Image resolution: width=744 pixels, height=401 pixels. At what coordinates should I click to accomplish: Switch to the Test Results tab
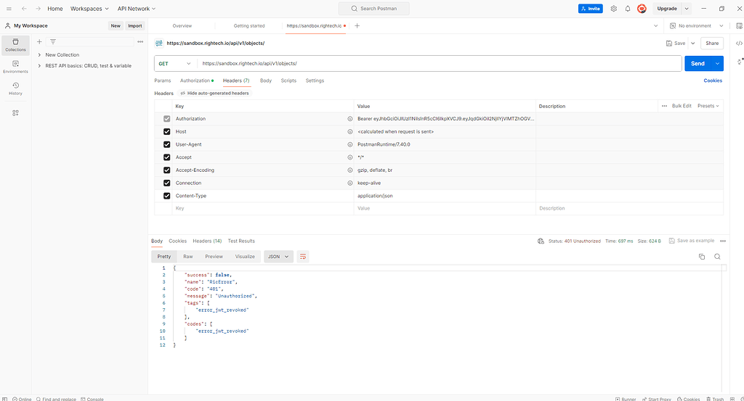241,241
